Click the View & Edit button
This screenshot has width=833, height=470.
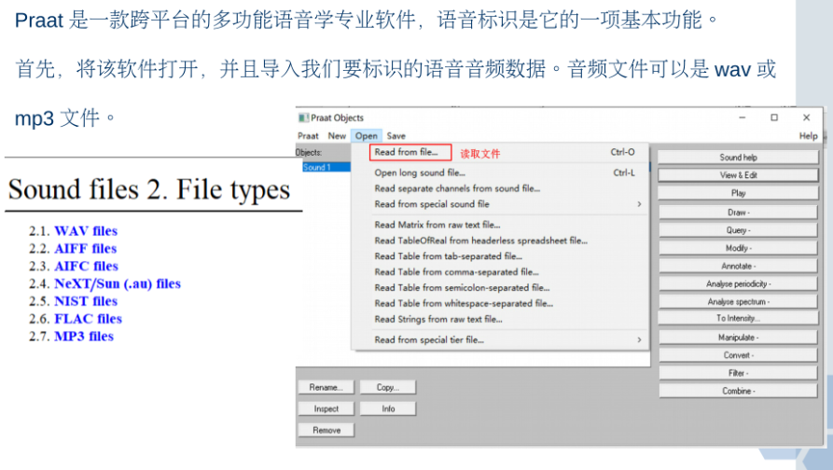click(738, 175)
